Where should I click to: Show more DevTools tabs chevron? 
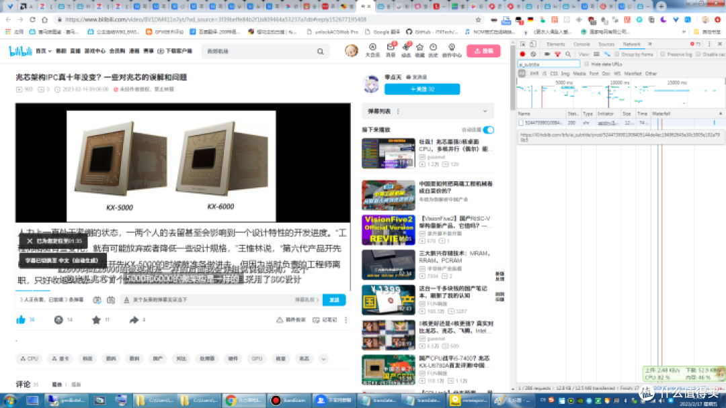click(x=650, y=44)
